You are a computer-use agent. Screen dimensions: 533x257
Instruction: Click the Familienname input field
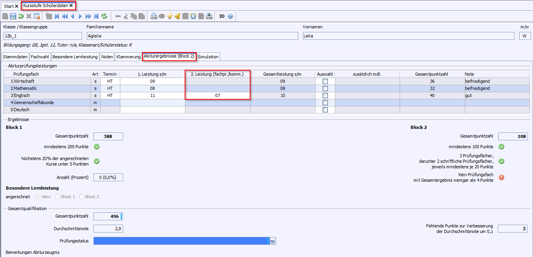pyautogui.click(x=192, y=35)
